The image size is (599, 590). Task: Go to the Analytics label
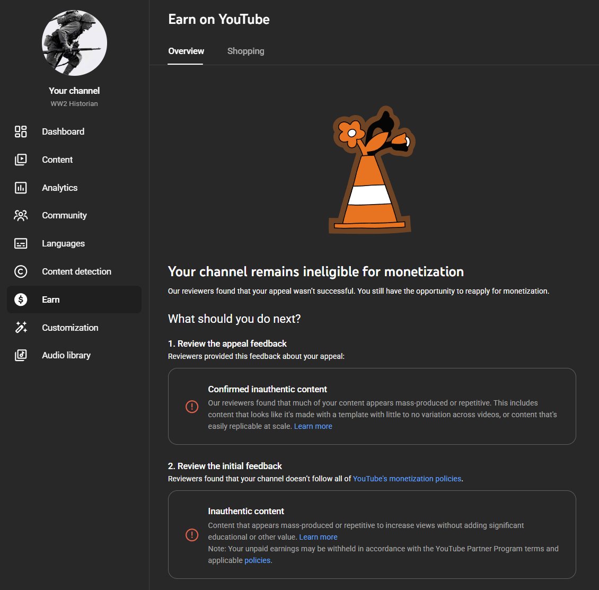pos(59,188)
